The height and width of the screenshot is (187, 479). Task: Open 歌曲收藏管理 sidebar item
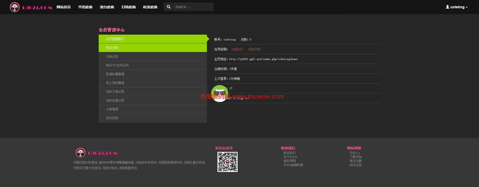point(115,74)
